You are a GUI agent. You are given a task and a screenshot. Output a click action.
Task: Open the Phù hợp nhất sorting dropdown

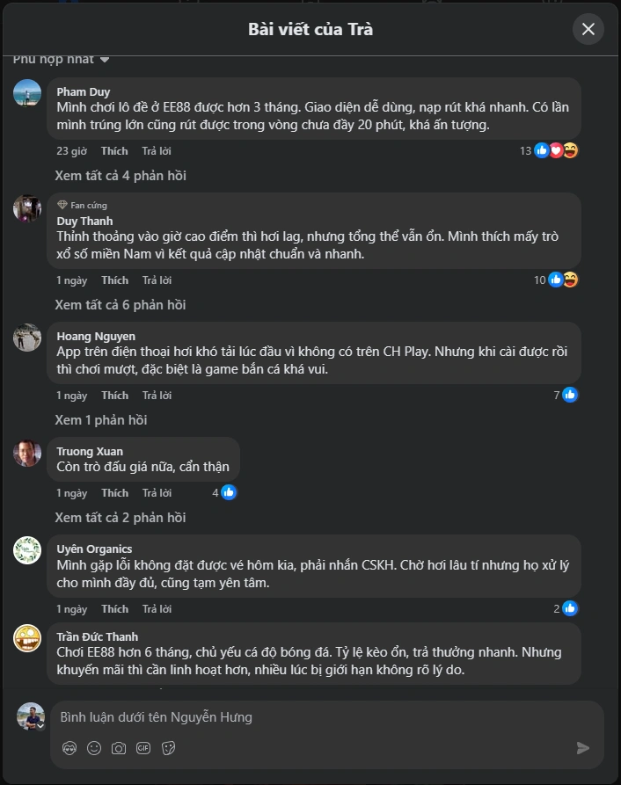tap(61, 60)
